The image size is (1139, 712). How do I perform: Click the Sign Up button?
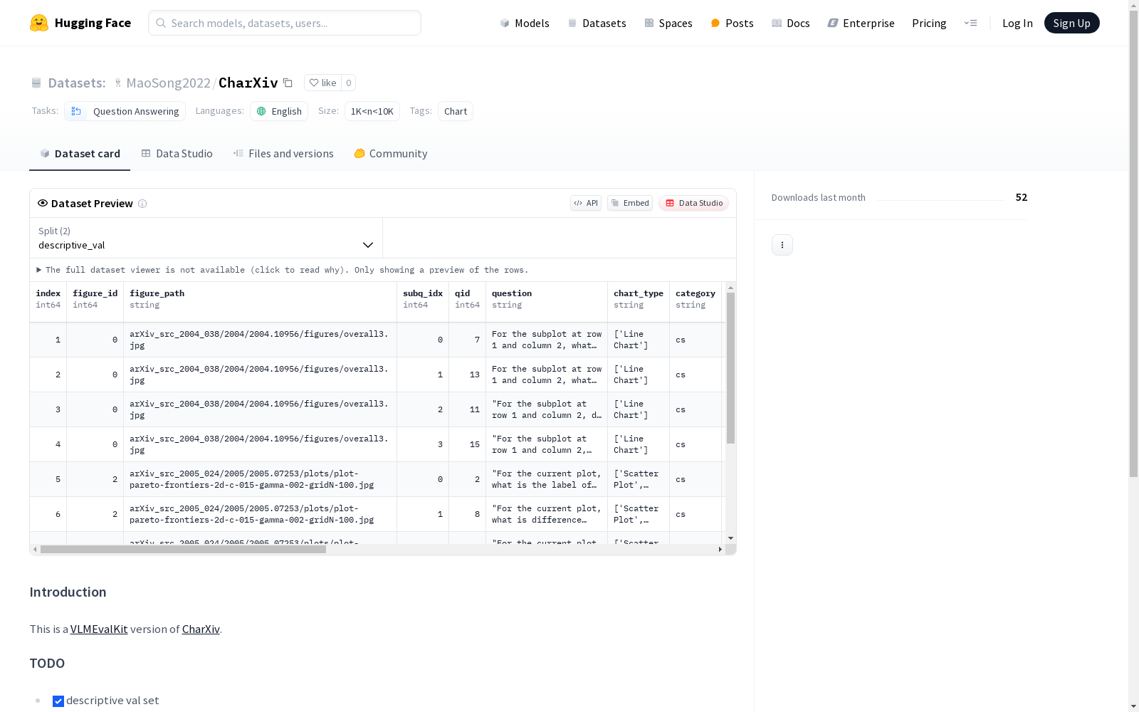(1072, 23)
